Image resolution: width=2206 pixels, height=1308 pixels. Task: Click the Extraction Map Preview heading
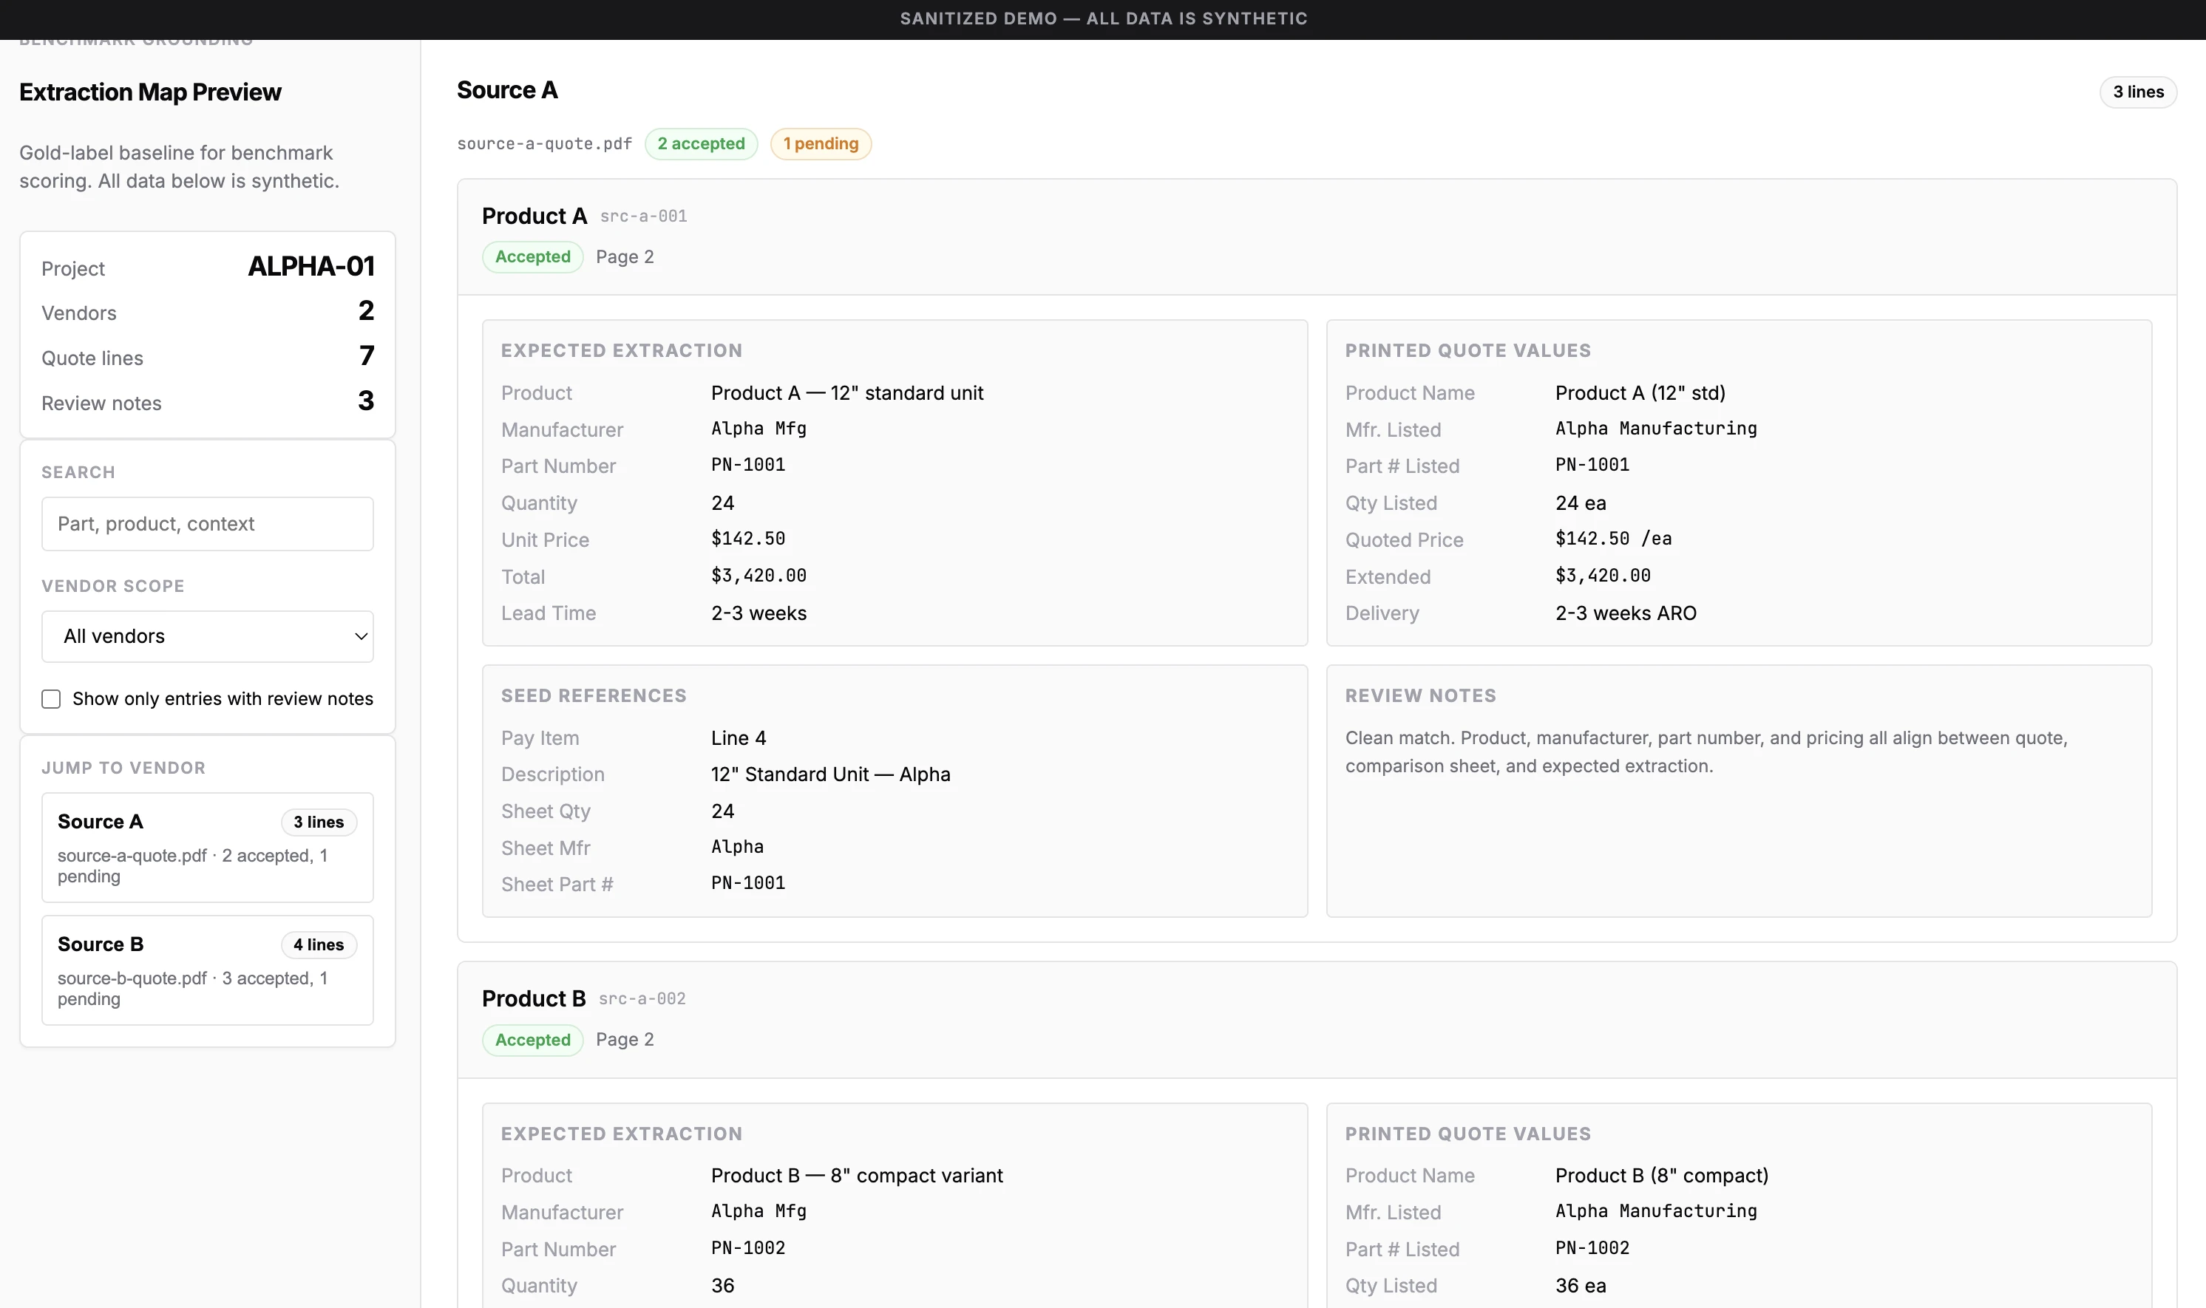click(150, 92)
